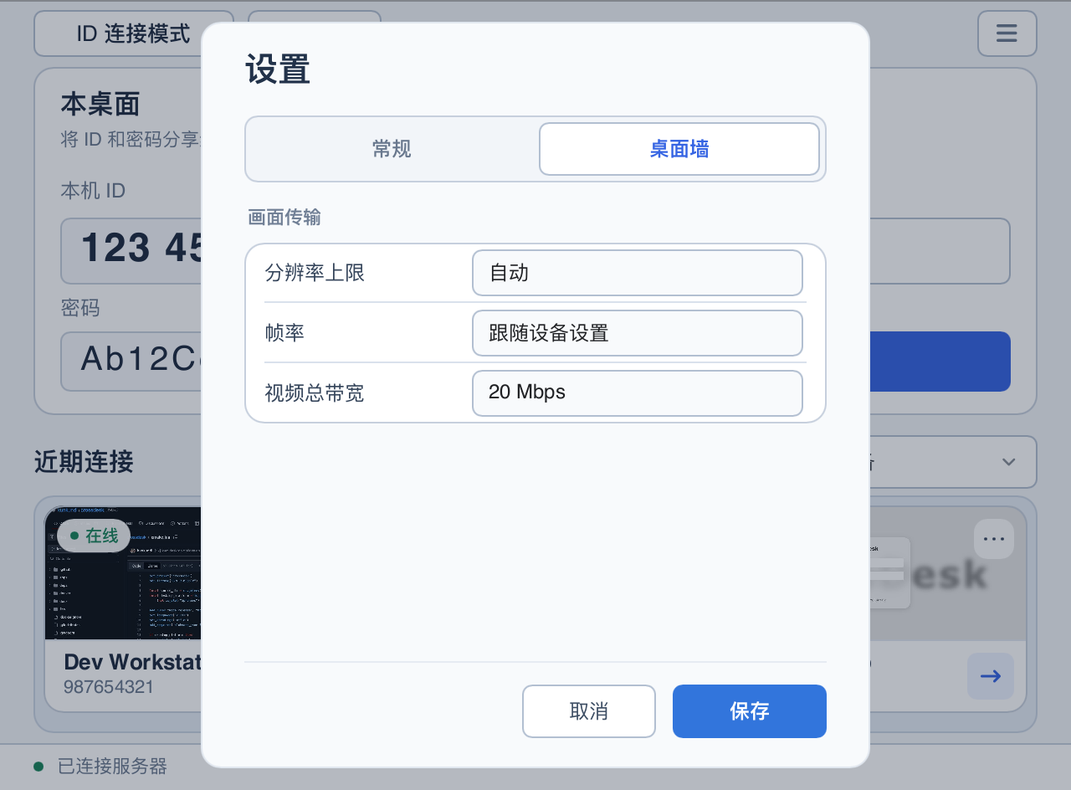Click the 密码 field showing Ab12C
The width and height of the screenshot is (1071, 790).
click(x=131, y=361)
